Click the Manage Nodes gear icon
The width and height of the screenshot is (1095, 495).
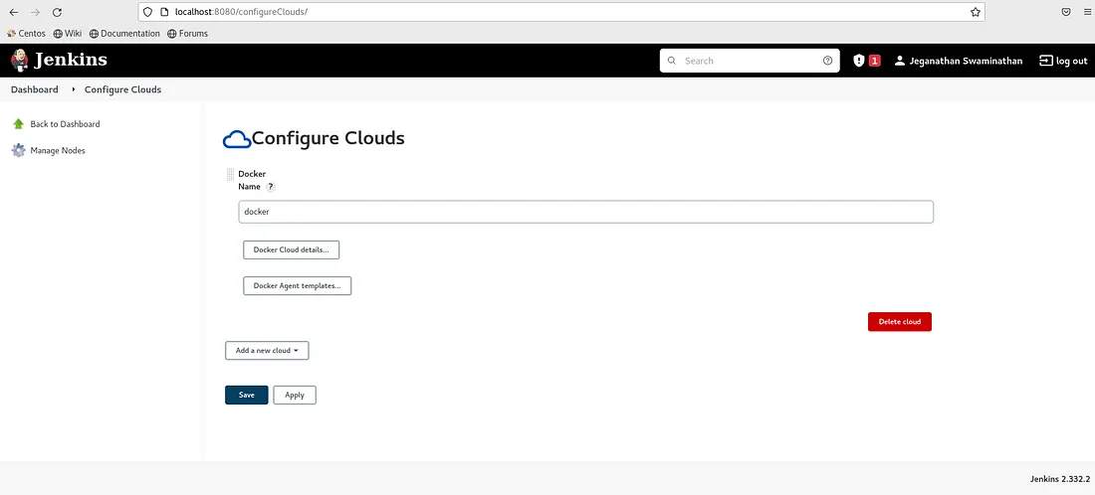click(19, 150)
